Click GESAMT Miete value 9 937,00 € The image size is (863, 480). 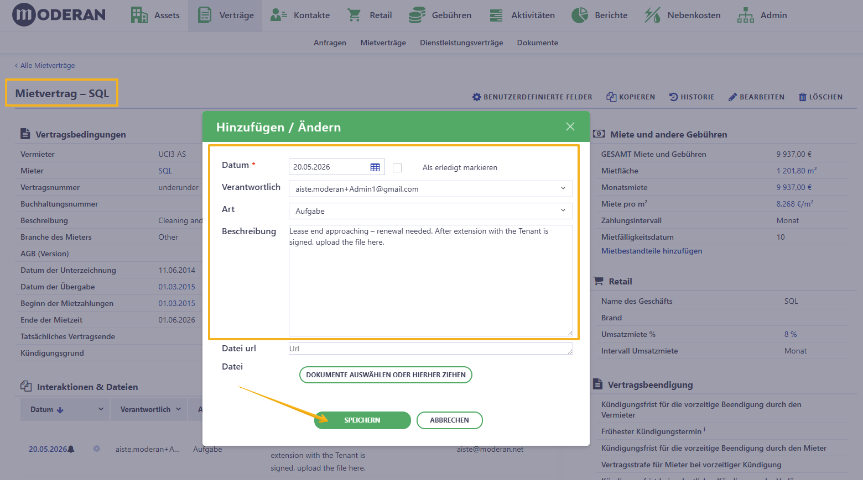click(x=794, y=154)
